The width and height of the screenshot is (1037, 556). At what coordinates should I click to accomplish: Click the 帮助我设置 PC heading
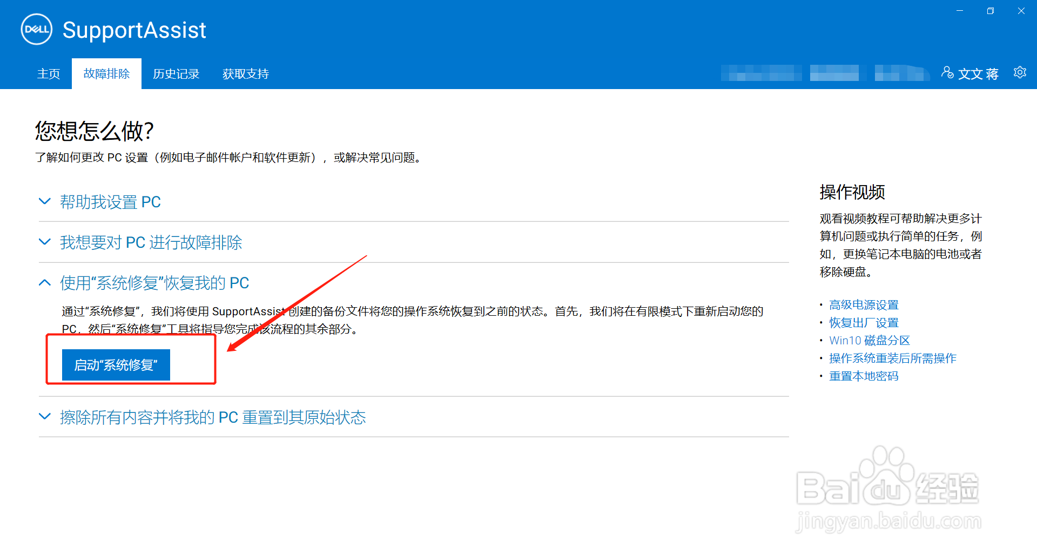point(110,202)
